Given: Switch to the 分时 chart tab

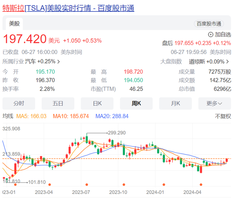Looking at the screenshot, I should pos(19,103).
